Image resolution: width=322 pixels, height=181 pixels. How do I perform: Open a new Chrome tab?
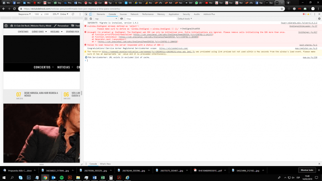288,3
